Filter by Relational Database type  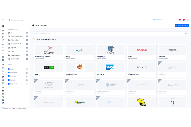point(18,36)
